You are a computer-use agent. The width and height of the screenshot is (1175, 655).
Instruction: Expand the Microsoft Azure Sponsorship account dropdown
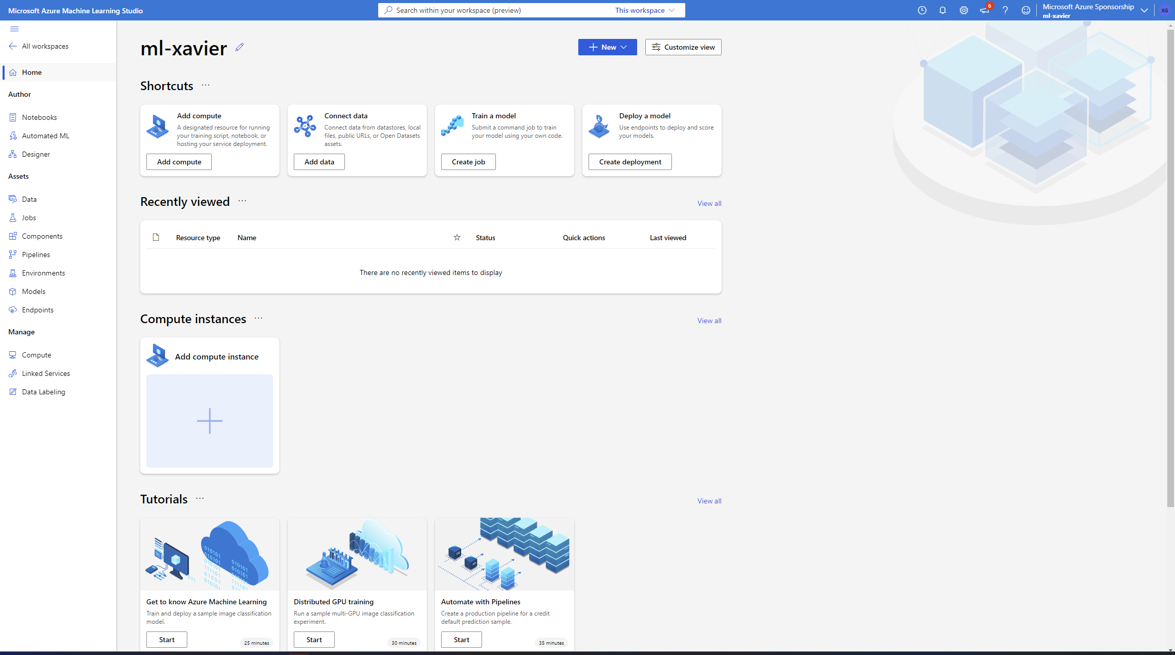[x=1144, y=10]
